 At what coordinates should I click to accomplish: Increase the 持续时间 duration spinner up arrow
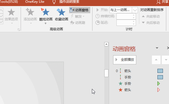click(134, 15)
